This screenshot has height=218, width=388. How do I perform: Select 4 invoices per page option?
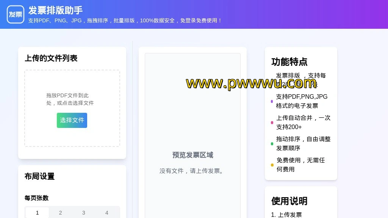pyautogui.click(x=106, y=213)
